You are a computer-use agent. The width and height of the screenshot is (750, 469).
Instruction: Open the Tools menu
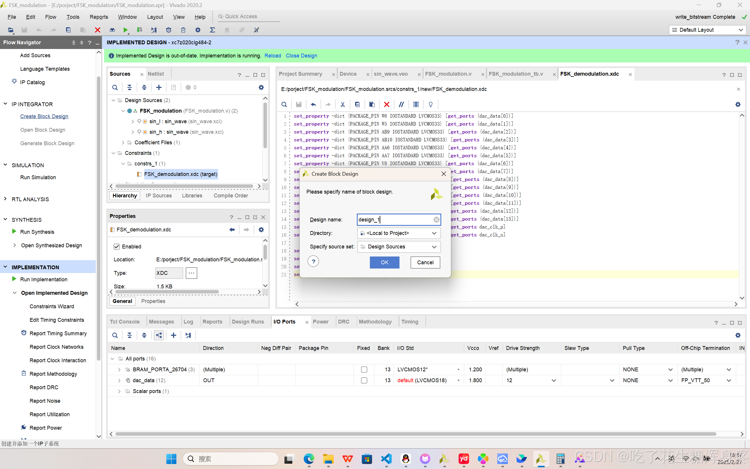(73, 17)
